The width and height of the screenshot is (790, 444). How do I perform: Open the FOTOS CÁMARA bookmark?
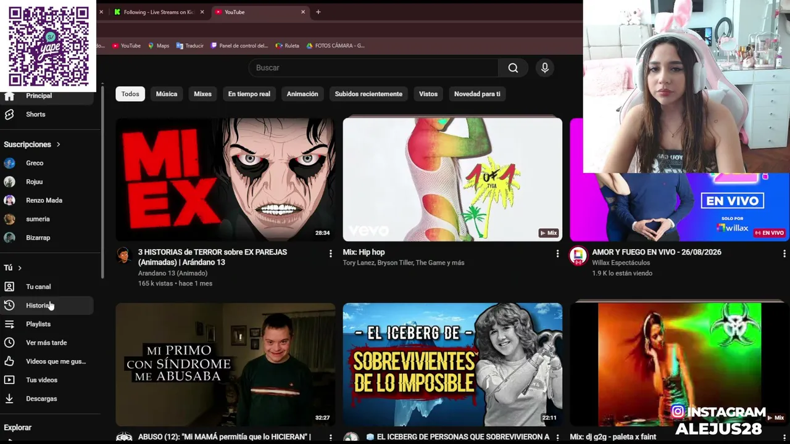tap(336, 46)
